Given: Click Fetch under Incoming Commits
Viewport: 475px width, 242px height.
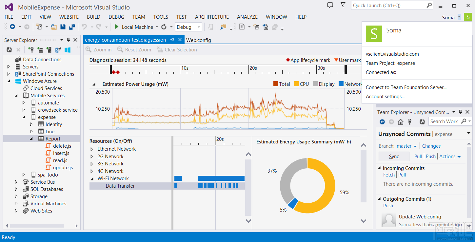Looking at the screenshot, I should (x=389, y=175).
